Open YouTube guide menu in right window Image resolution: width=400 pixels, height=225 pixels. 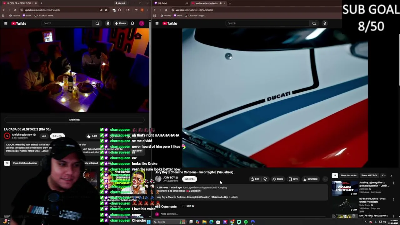pos(157,23)
